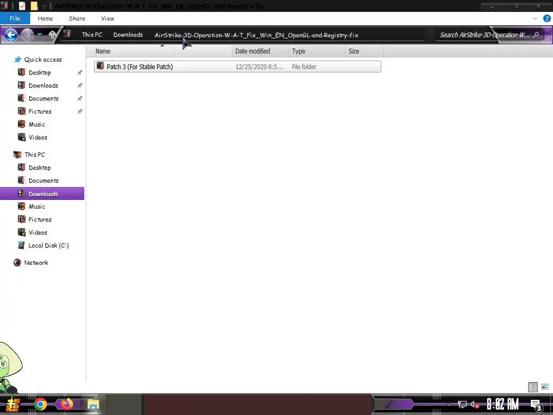Screen dimensions: 553x415
Task: Launch Google Chrome from the taskbar
Action: click(41, 404)
